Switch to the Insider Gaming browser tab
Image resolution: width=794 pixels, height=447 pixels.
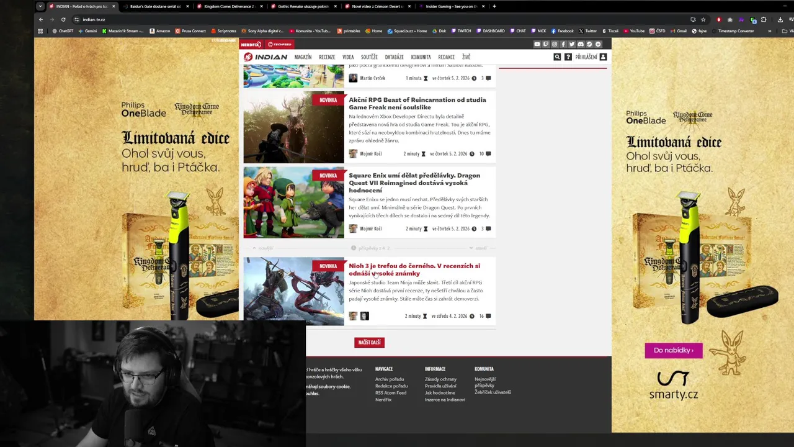point(451,6)
